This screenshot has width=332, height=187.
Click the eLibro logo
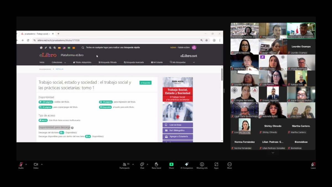48,55
